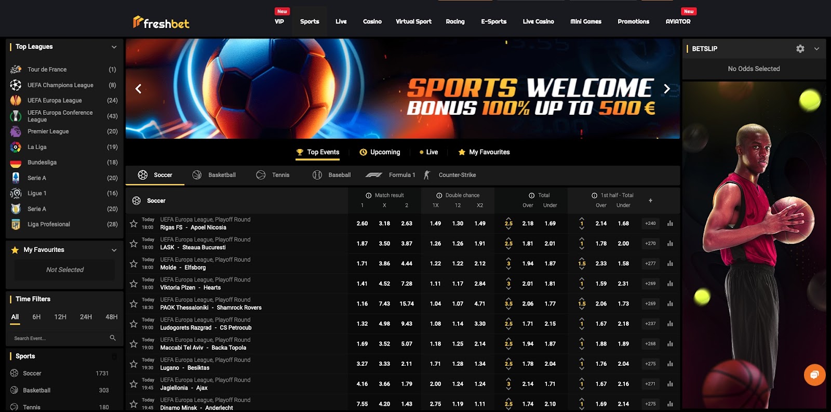The height and width of the screenshot is (412, 831).
Task: Go to previous banner slide arrow
Action: tap(138, 89)
